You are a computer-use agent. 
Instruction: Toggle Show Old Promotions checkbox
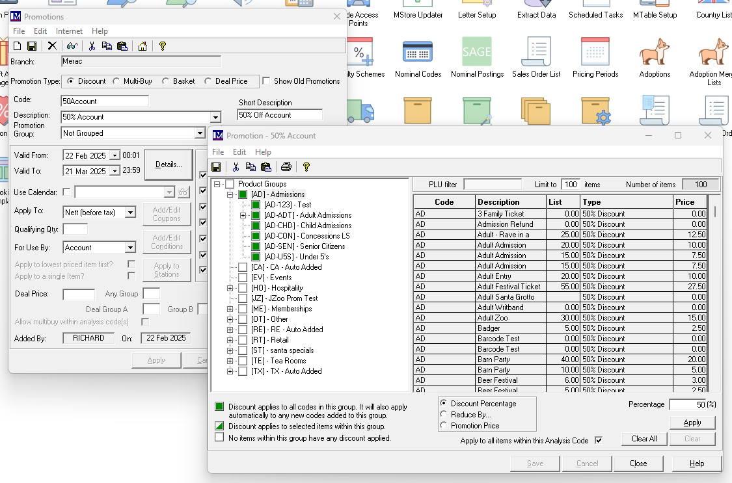(266, 81)
